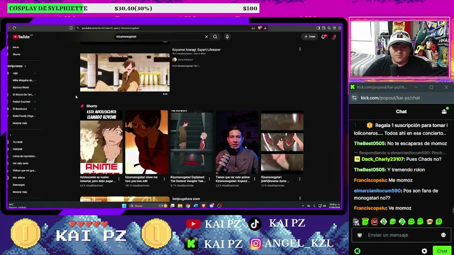Open chat users list icon in Kick

pos(444,112)
